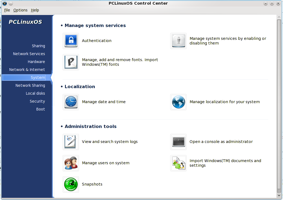Click the 'Localization' section heading
Image resolution: width=283 pixels, height=200 pixels.
tap(80, 86)
